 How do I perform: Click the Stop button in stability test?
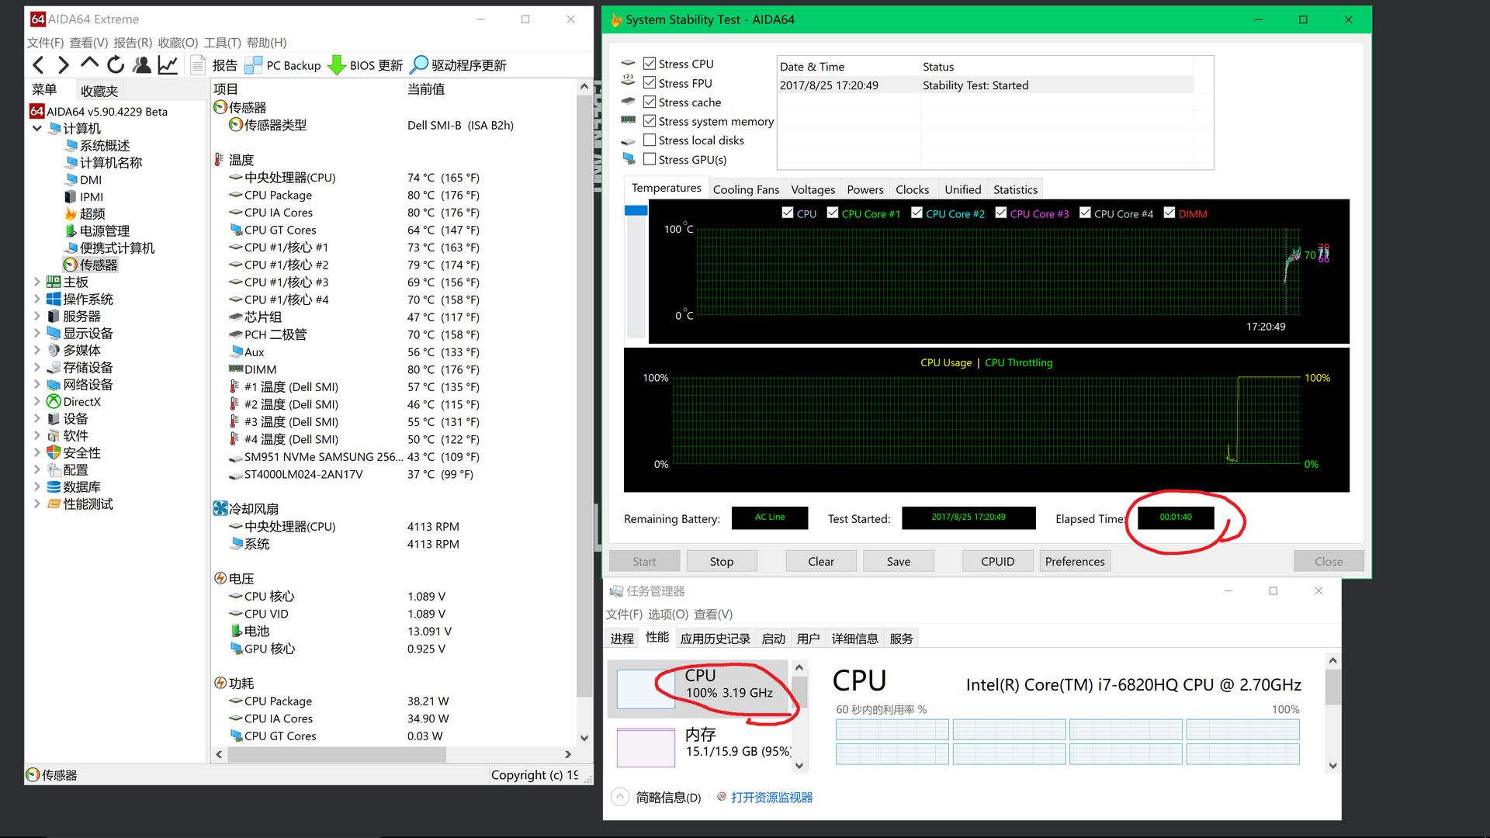[x=720, y=561]
